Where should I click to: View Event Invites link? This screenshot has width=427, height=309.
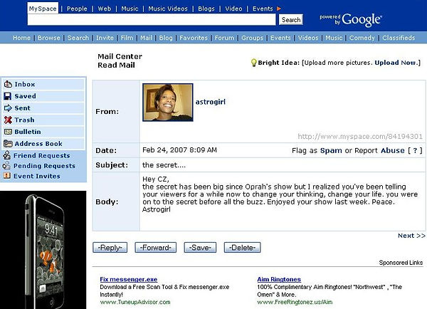[37, 176]
